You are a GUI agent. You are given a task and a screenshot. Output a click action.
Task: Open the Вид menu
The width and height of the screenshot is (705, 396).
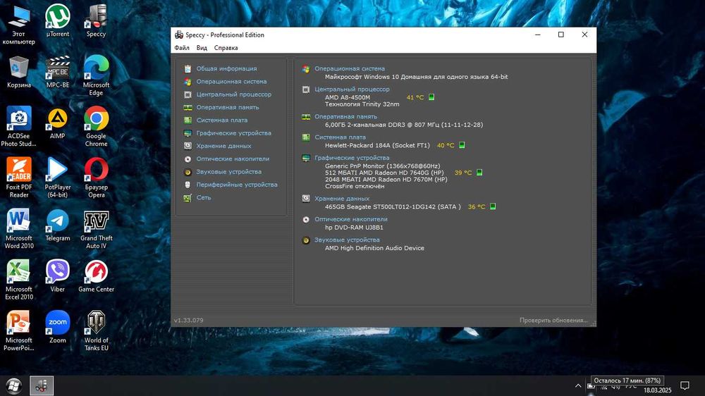coord(202,48)
